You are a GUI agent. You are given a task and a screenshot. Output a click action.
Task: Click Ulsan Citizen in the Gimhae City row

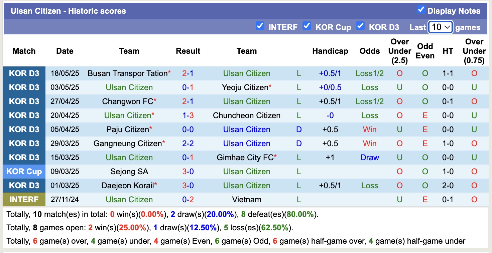(x=129, y=157)
